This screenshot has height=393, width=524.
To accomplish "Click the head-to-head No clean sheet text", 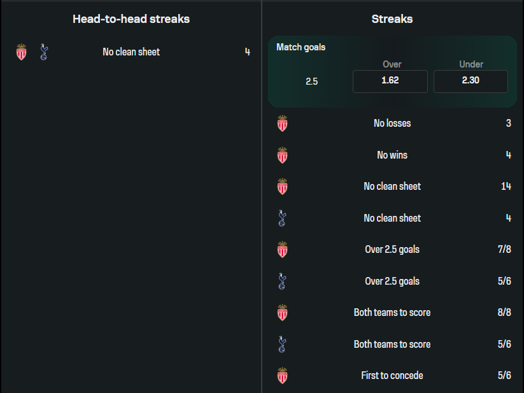I will click(x=131, y=52).
